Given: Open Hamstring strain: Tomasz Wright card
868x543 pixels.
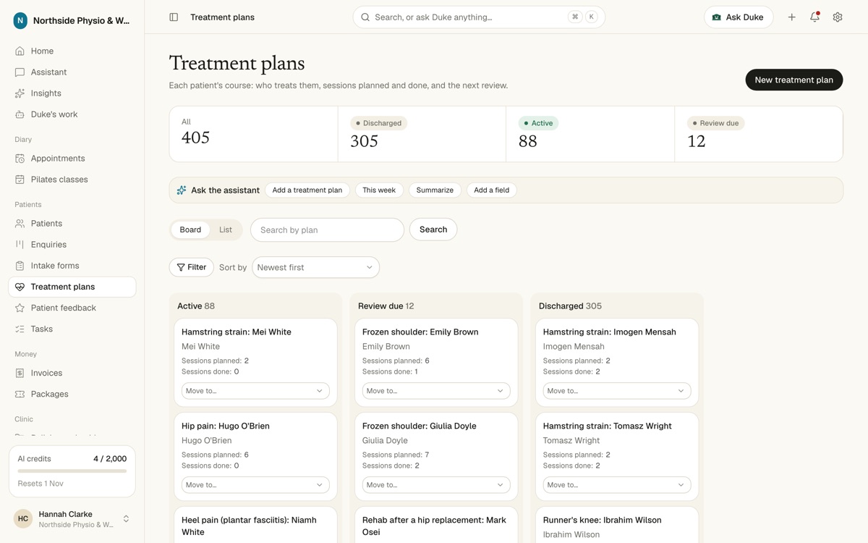Looking at the screenshot, I should [x=617, y=456].
